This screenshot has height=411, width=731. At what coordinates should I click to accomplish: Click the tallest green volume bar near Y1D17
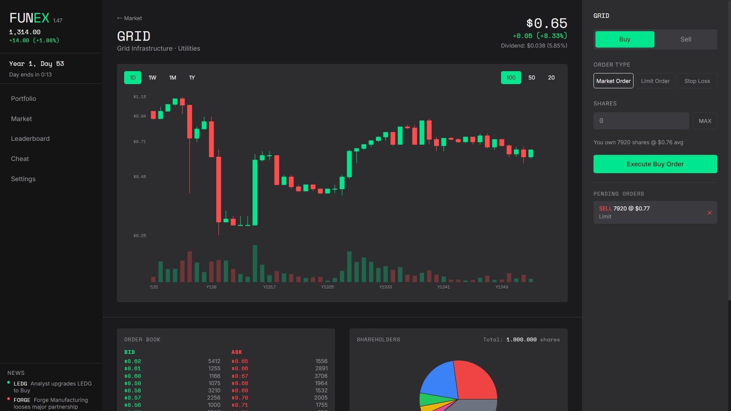(x=255, y=263)
